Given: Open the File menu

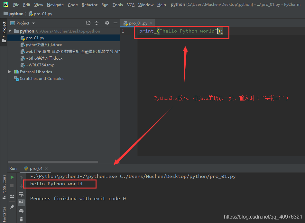Looking at the screenshot, I should (16, 5).
